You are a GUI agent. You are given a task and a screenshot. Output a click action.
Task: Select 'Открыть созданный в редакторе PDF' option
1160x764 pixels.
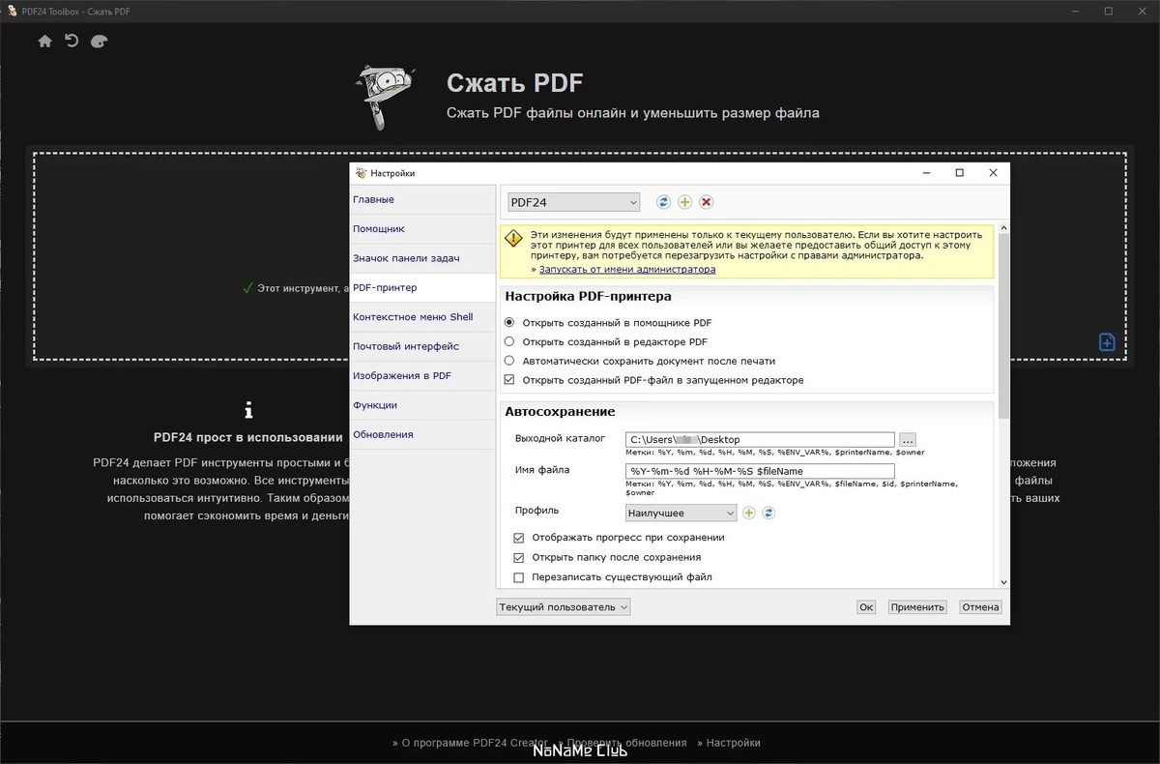click(x=509, y=341)
